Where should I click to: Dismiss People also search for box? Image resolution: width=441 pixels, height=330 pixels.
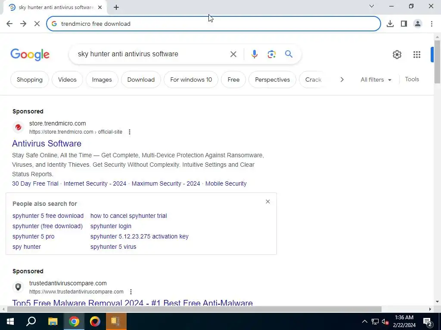coord(268,202)
